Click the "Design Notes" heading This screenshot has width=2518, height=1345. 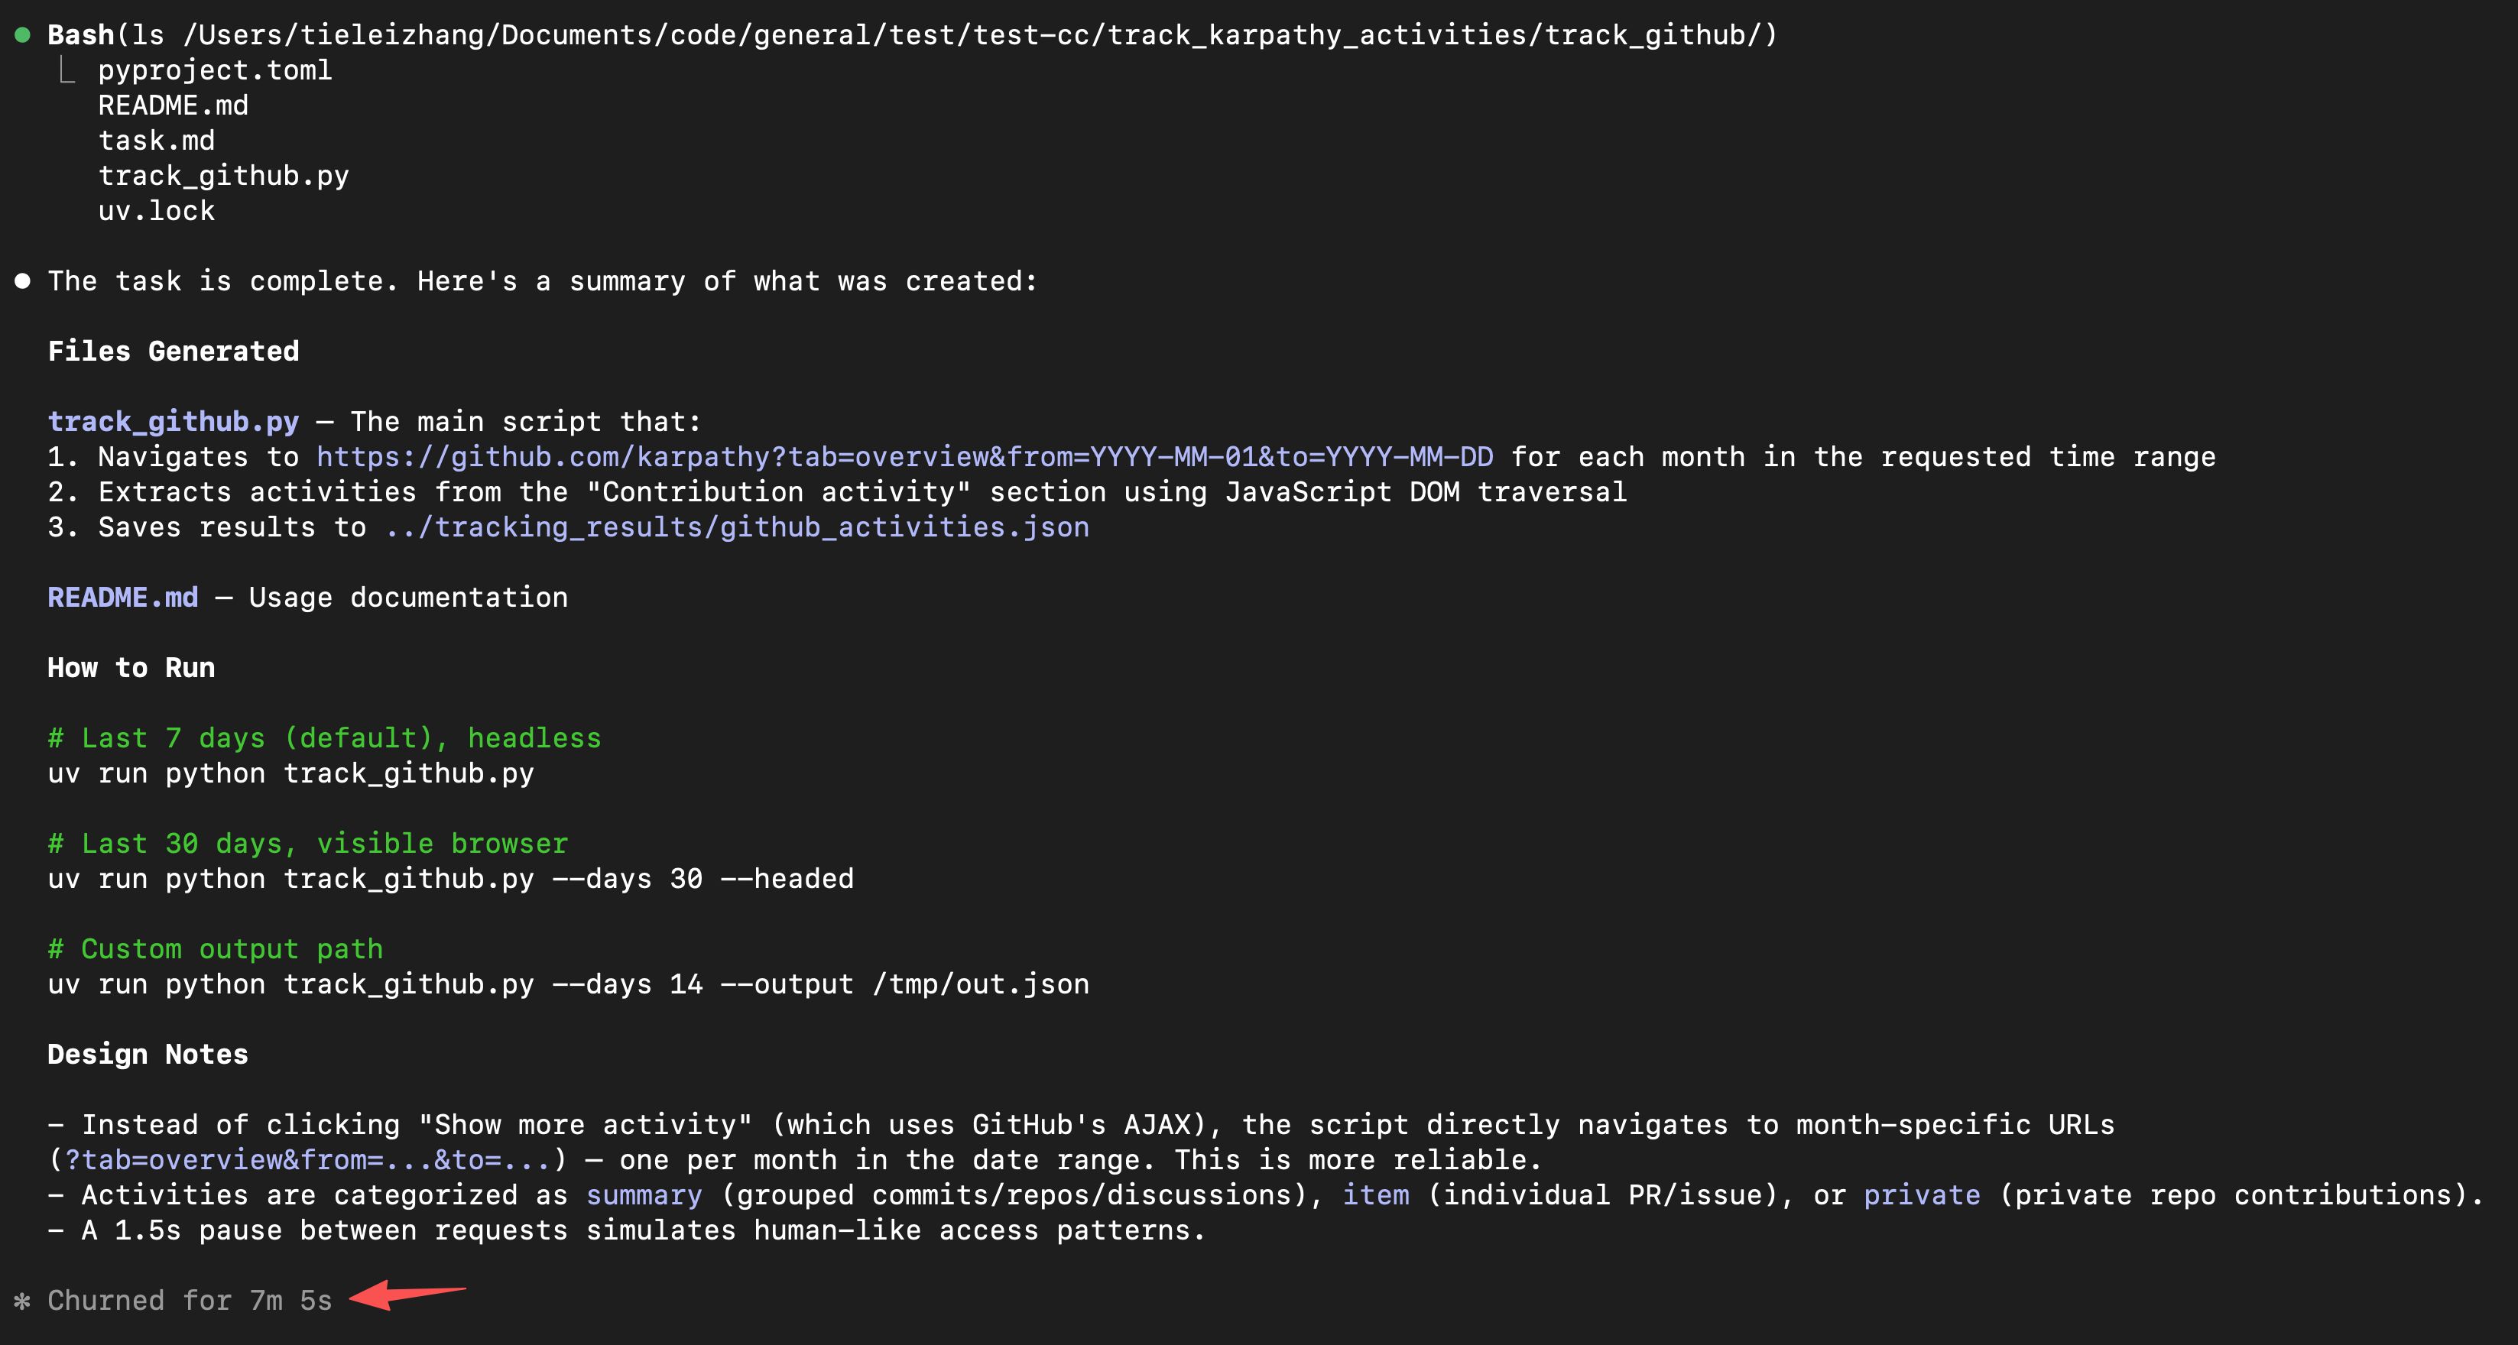point(148,1055)
